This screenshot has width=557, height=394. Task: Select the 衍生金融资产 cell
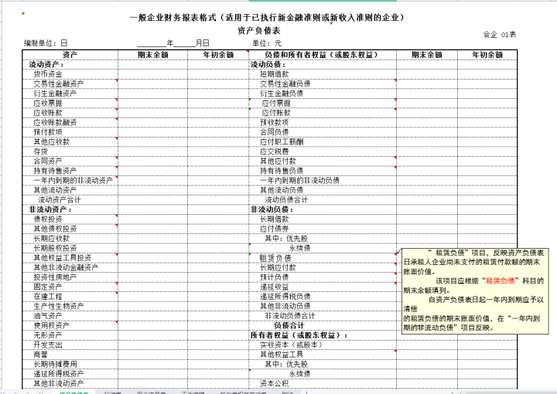(70, 93)
